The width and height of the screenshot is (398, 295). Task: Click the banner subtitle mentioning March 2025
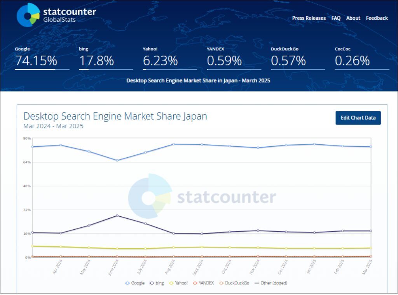click(198, 81)
